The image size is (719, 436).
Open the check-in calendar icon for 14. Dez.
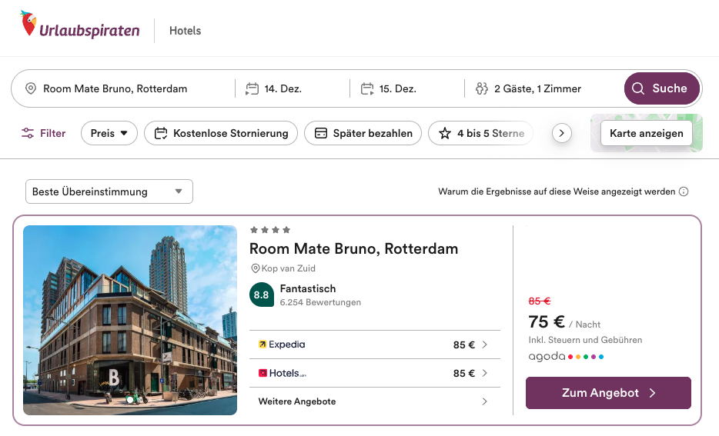pyautogui.click(x=252, y=88)
